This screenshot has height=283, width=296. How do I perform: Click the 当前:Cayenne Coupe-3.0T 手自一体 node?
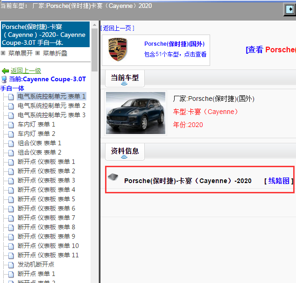(x=43, y=84)
